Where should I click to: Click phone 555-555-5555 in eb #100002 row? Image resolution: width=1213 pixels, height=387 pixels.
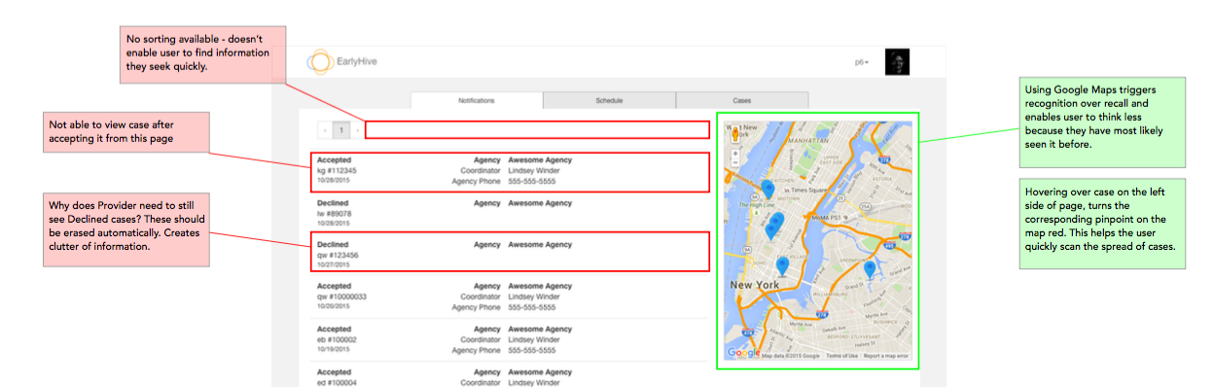point(531,350)
